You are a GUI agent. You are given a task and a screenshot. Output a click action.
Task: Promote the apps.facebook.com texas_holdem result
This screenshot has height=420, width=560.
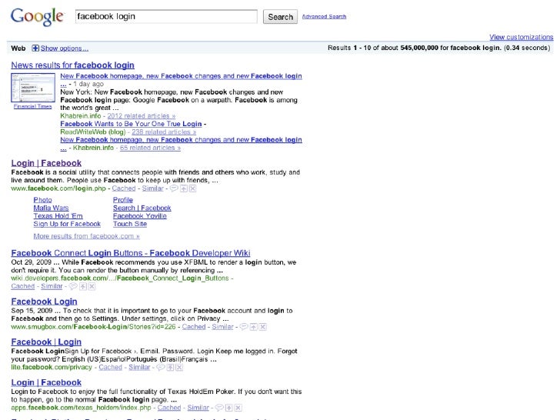click(229, 408)
